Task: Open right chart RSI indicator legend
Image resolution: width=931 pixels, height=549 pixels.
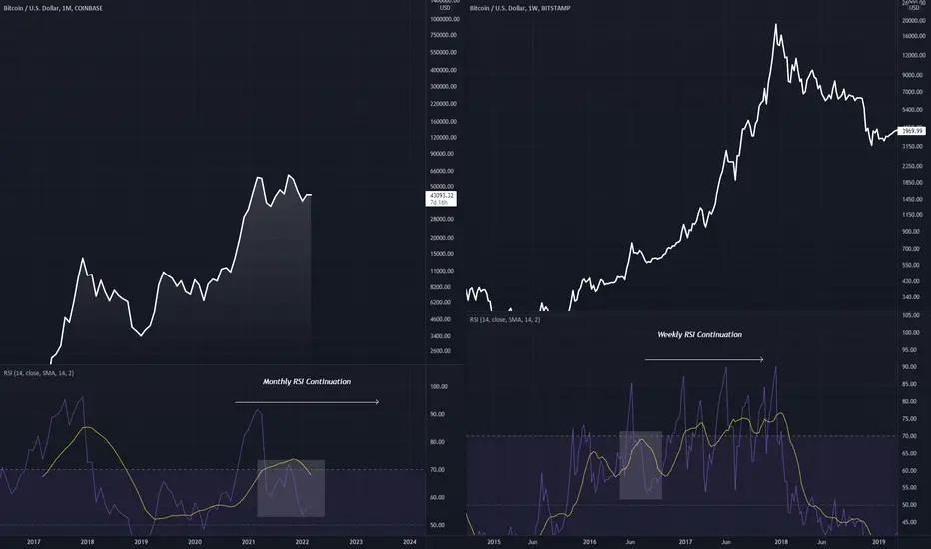Action: (x=505, y=319)
